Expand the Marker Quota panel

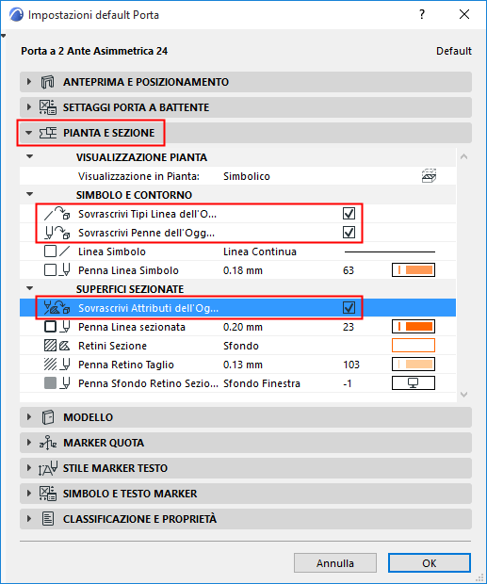(x=29, y=443)
